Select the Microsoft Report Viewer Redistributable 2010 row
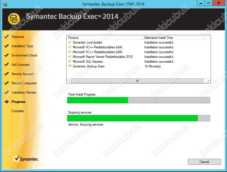The width and height of the screenshot is (227, 172). (139, 57)
